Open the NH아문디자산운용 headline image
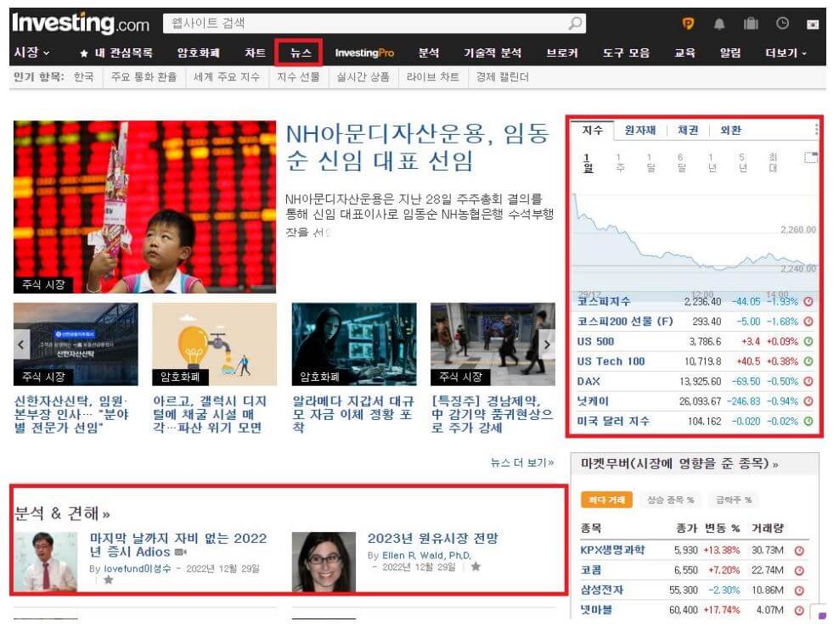Screen dimensions: 839x638 [x=144, y=207]
